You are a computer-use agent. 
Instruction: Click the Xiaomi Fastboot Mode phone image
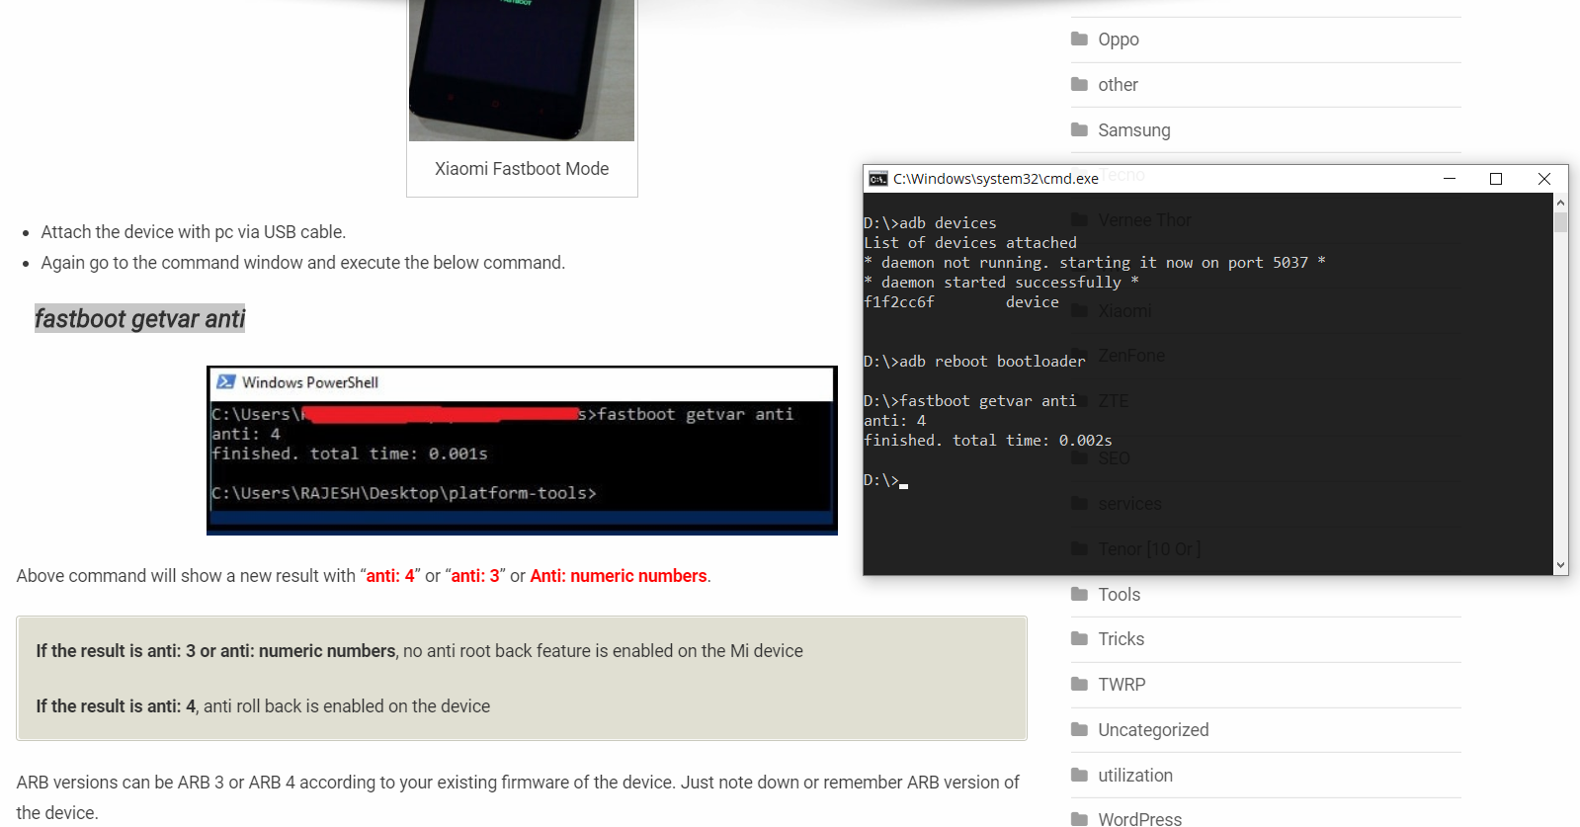click(522, 70)
